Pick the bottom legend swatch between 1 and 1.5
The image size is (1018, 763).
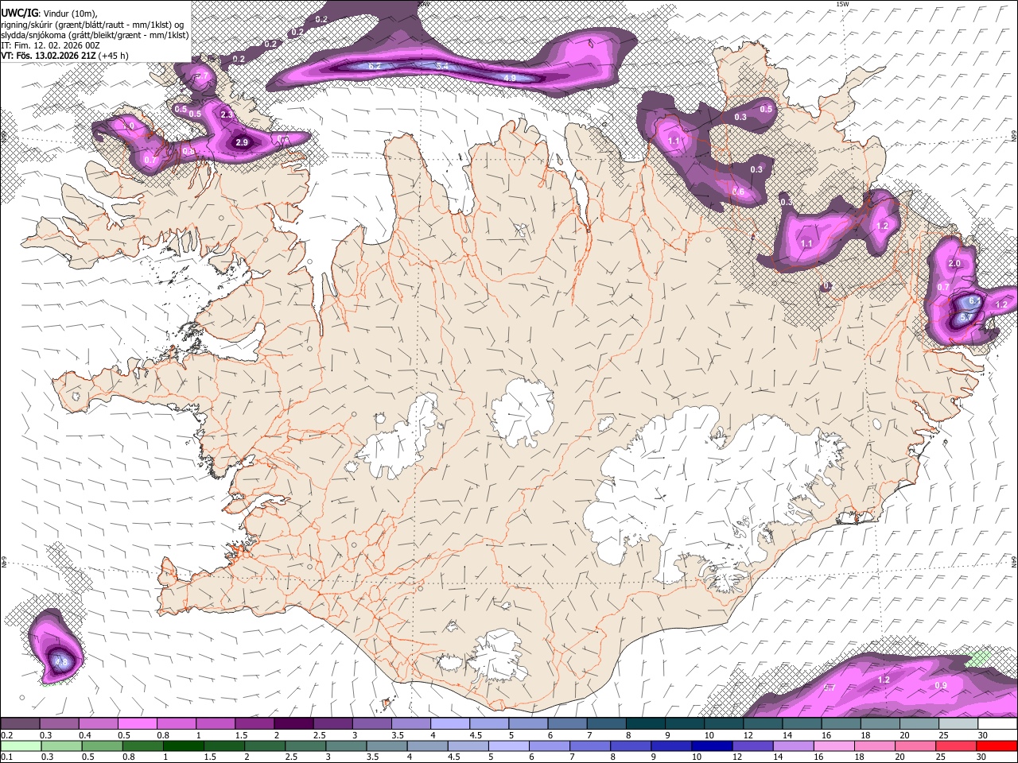[x=183, y=746]
